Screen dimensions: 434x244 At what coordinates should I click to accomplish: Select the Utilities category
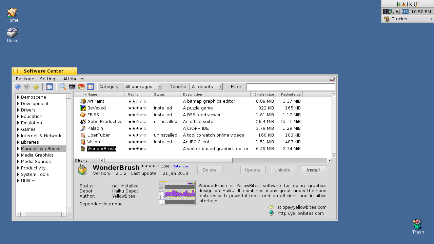coord(29,181)
